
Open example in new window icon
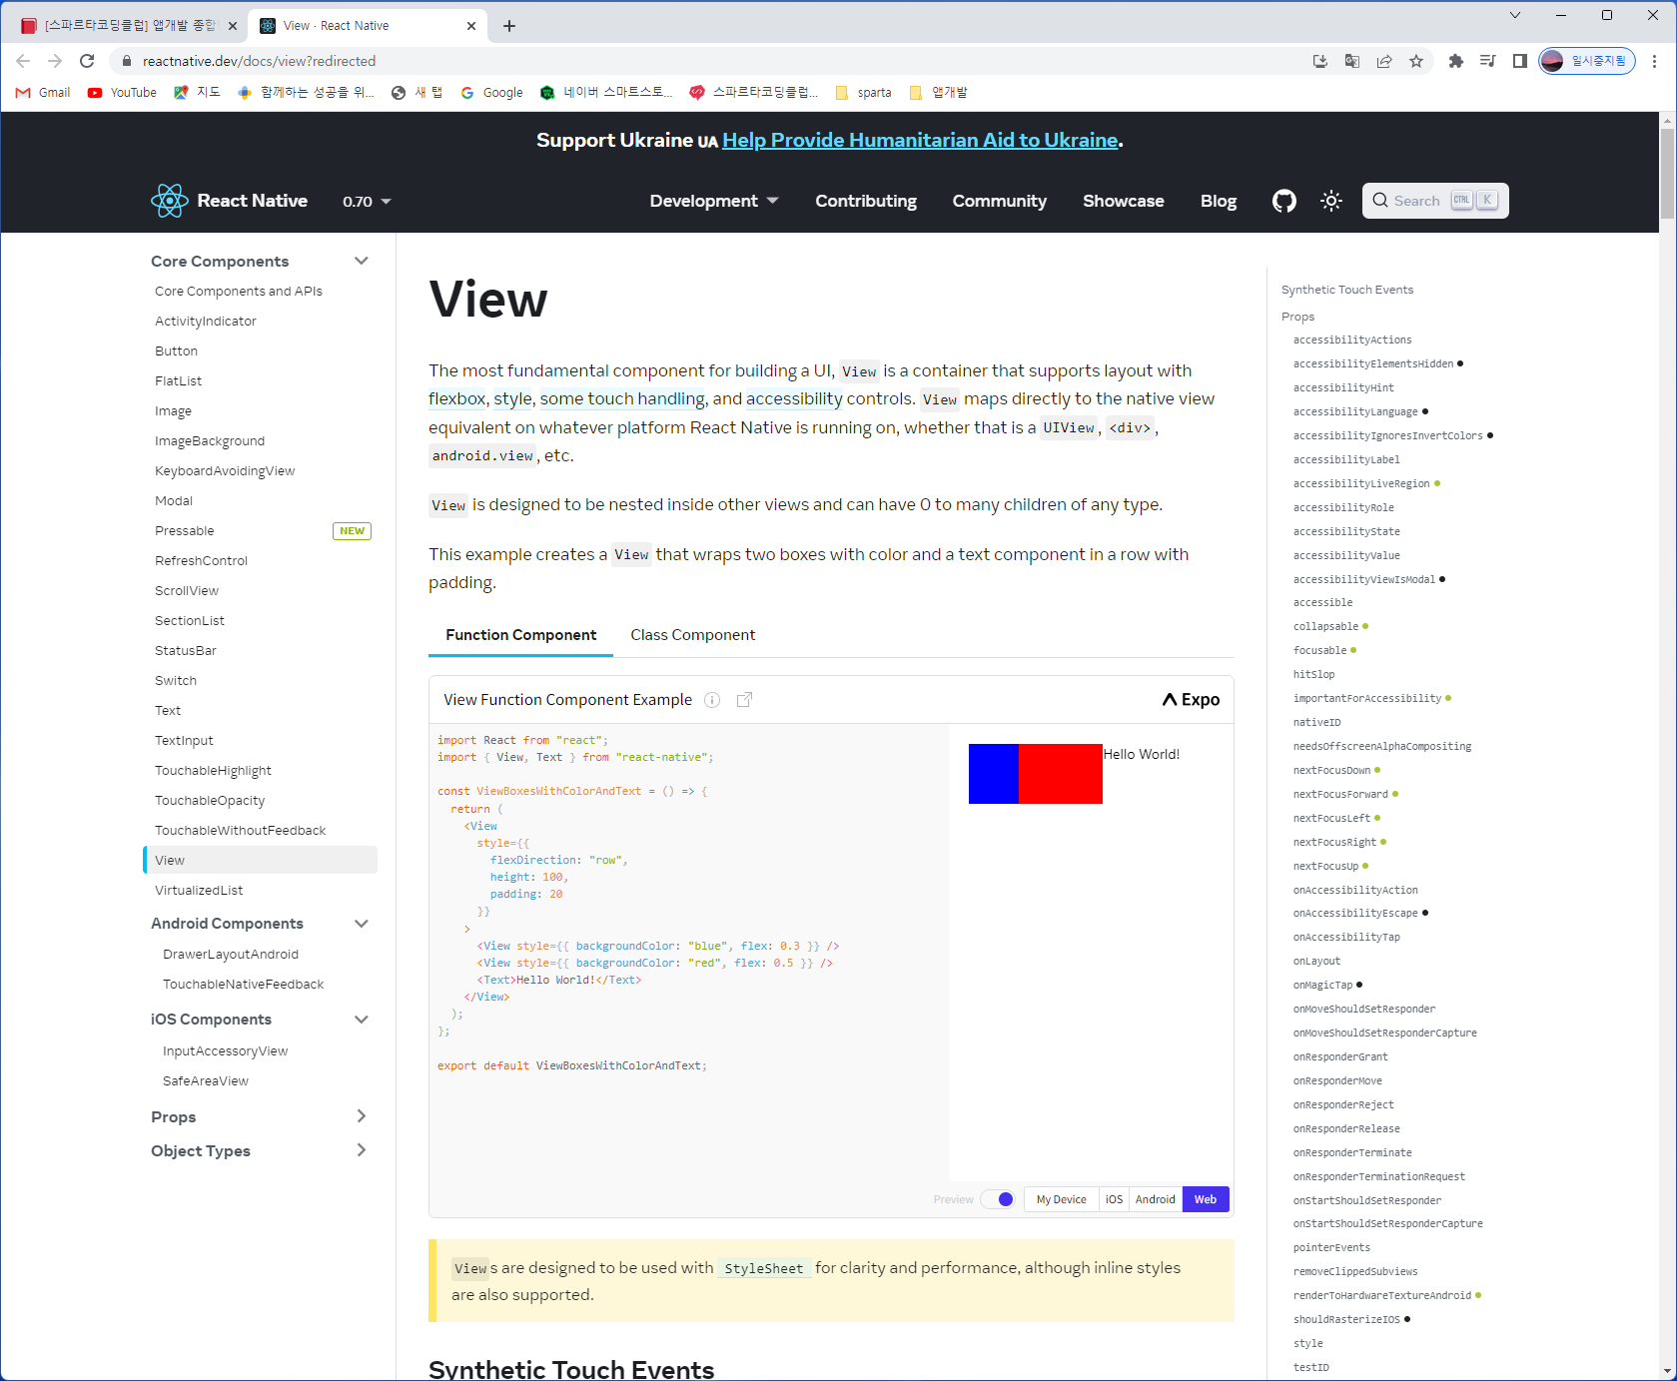pyautogui.click(x=744, y=700)
